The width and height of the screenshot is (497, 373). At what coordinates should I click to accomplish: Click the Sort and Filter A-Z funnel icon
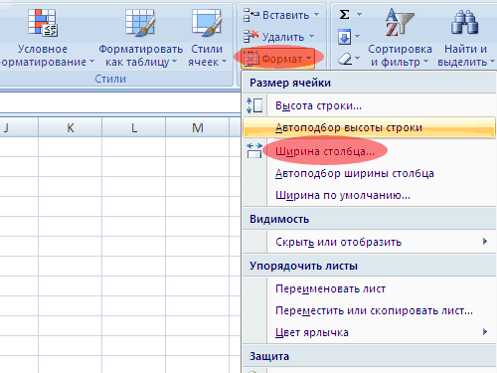(400, 23)
